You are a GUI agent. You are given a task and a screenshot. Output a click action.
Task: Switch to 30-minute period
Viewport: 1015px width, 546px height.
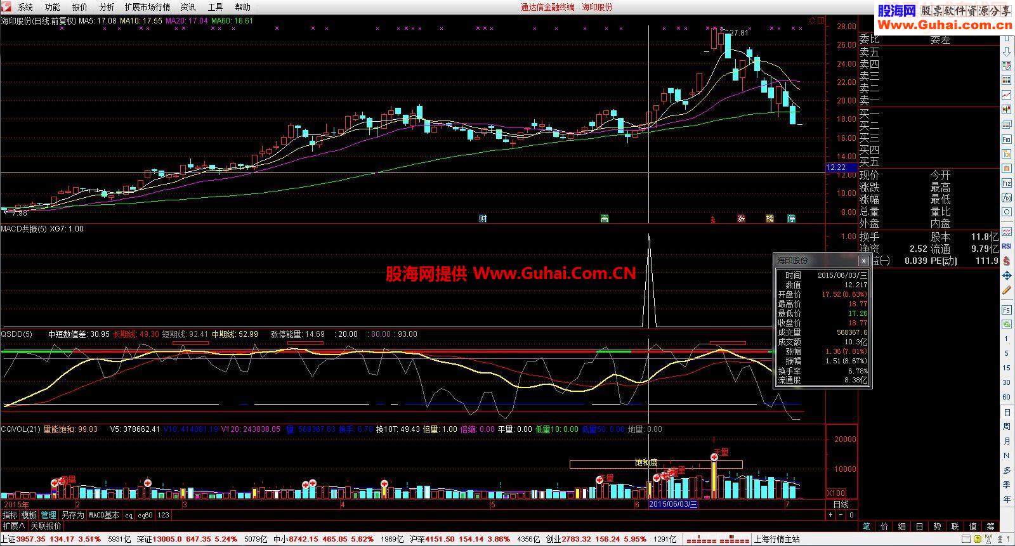pyautogui.click(x=1007, y=382)
